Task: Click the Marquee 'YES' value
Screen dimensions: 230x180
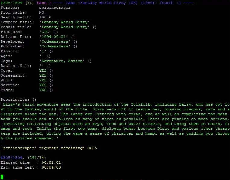Action: pyautogui.click(x=43, y=85)
